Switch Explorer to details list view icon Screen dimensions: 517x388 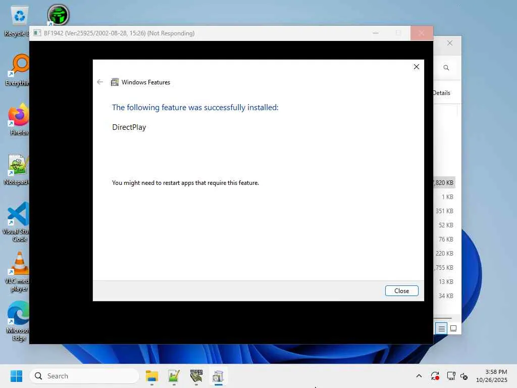[441, 328]
